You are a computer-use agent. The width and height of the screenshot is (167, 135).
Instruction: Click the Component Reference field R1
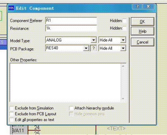(71, 21)
